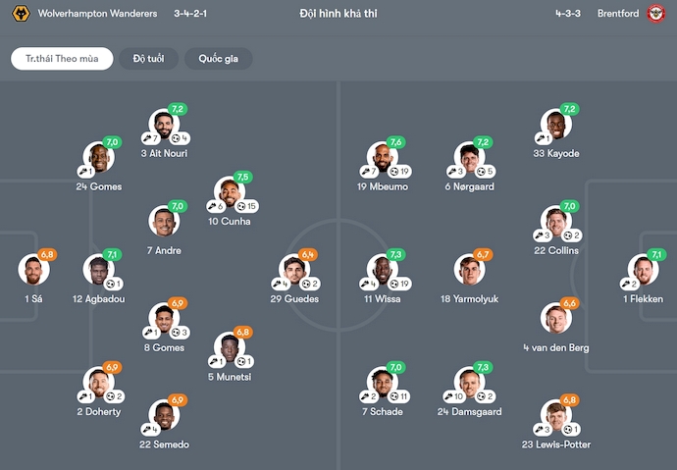Select Flekken's goalkeeper avatar

pos(644,270)
